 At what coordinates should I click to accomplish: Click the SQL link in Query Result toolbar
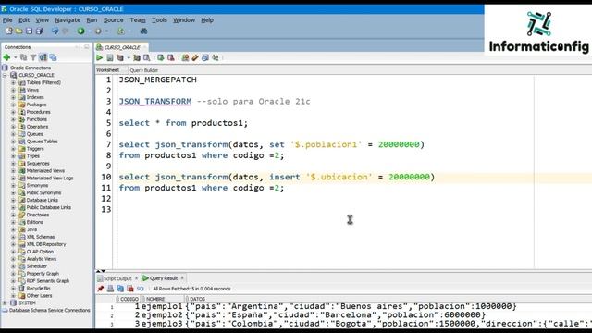click(x=141, y=289)
